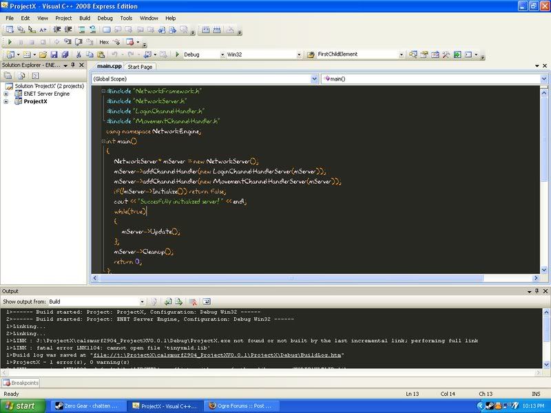Click the Copy icon in Standard toolbar
This screenshot has height=413, width=551.
[x=90, y=54]
